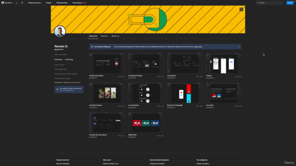Expand the Presentations menu
The height and width of the screenshot is (166, 296).
(80, 3)
